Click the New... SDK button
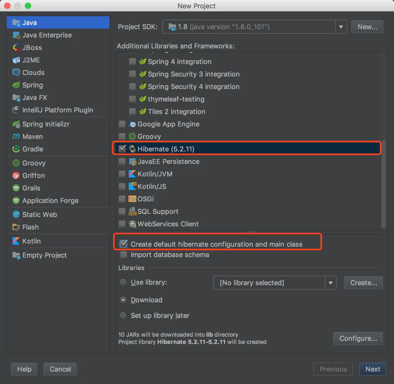Viewport: 394px width, 384px height. pos(367,27)
